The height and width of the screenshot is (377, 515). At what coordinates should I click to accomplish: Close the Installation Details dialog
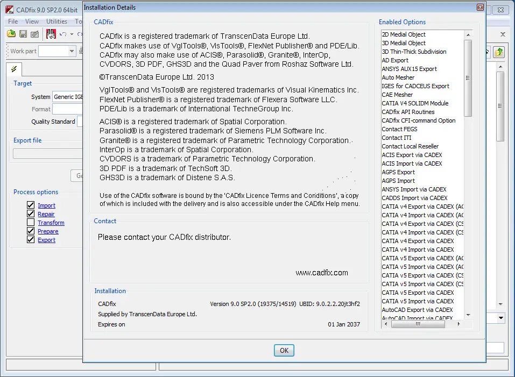480,7
